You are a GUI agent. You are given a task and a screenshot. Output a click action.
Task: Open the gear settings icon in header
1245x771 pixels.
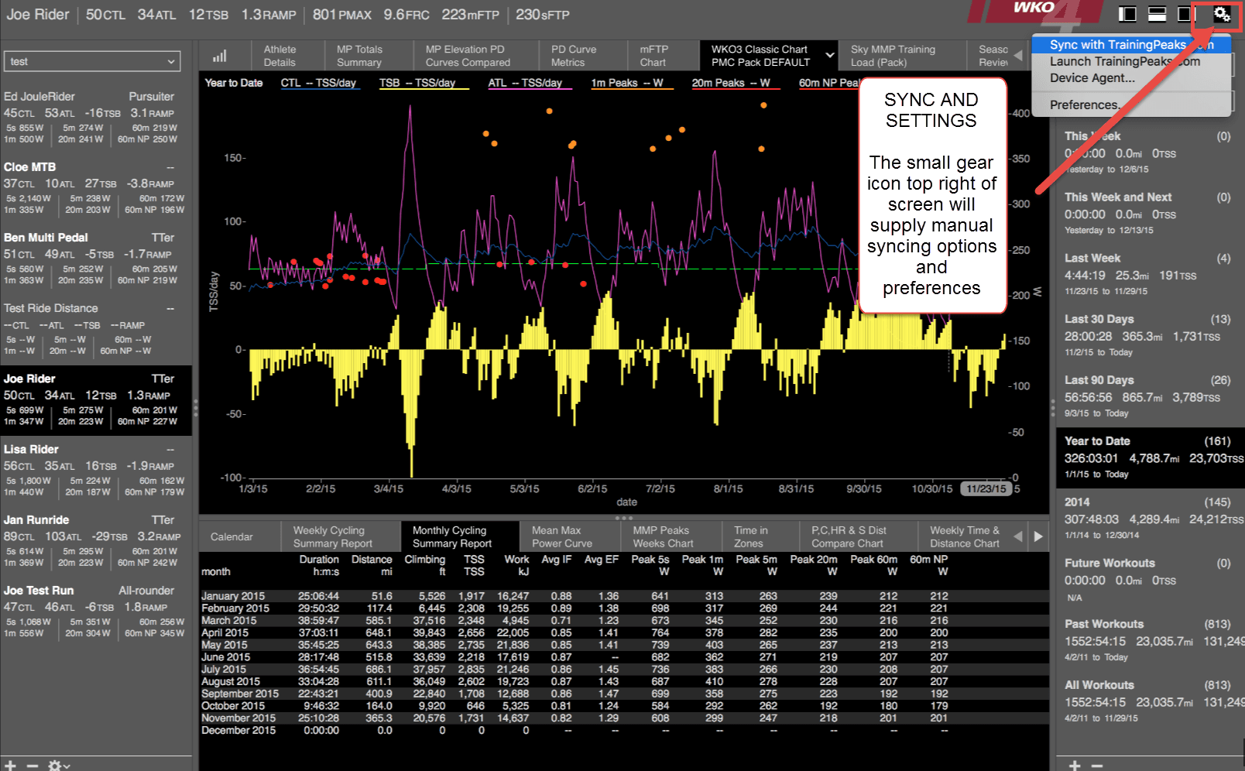pos(1221,14)
